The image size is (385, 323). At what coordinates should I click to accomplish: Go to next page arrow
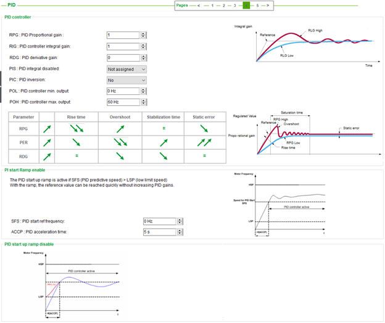click(x=268, y=6)
